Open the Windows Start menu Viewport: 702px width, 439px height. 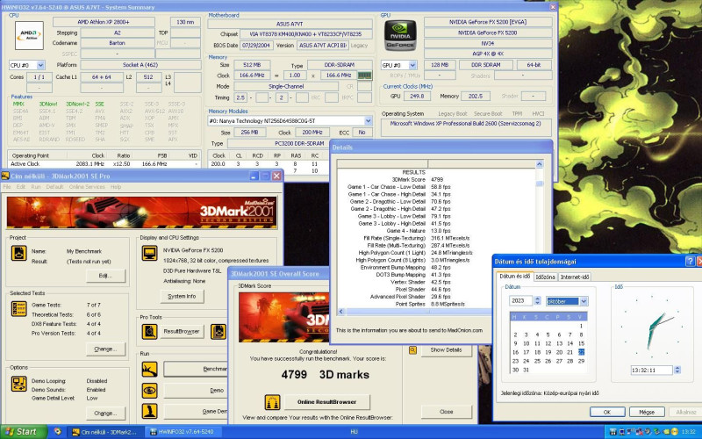tap(24, 432)
